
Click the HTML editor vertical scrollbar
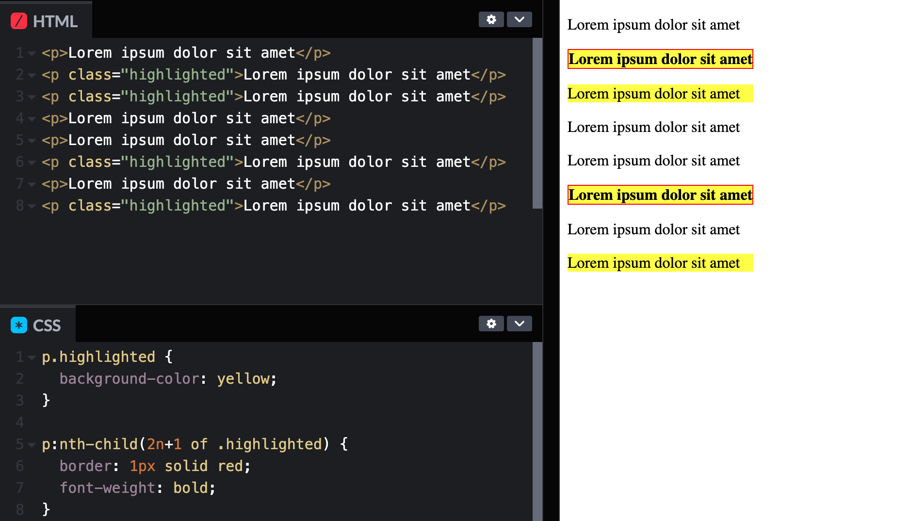(x=537, y=123)
